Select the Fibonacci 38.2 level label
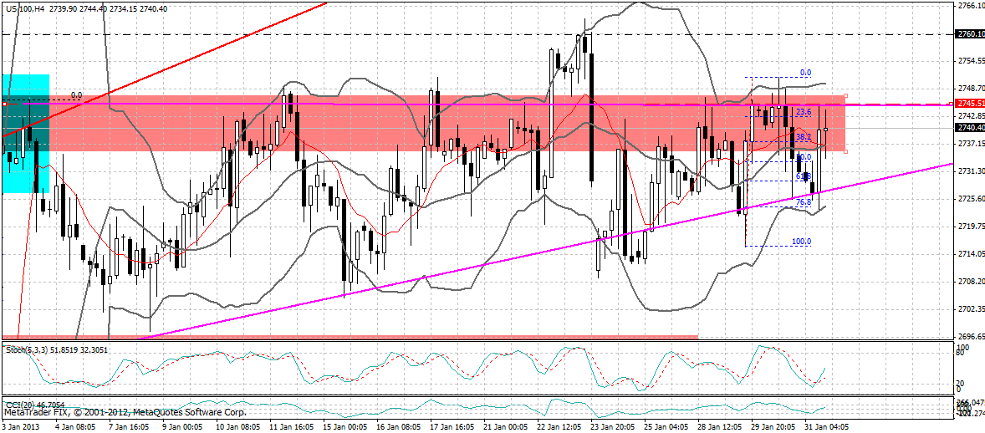The image size is (985, 433). (804, 136)
